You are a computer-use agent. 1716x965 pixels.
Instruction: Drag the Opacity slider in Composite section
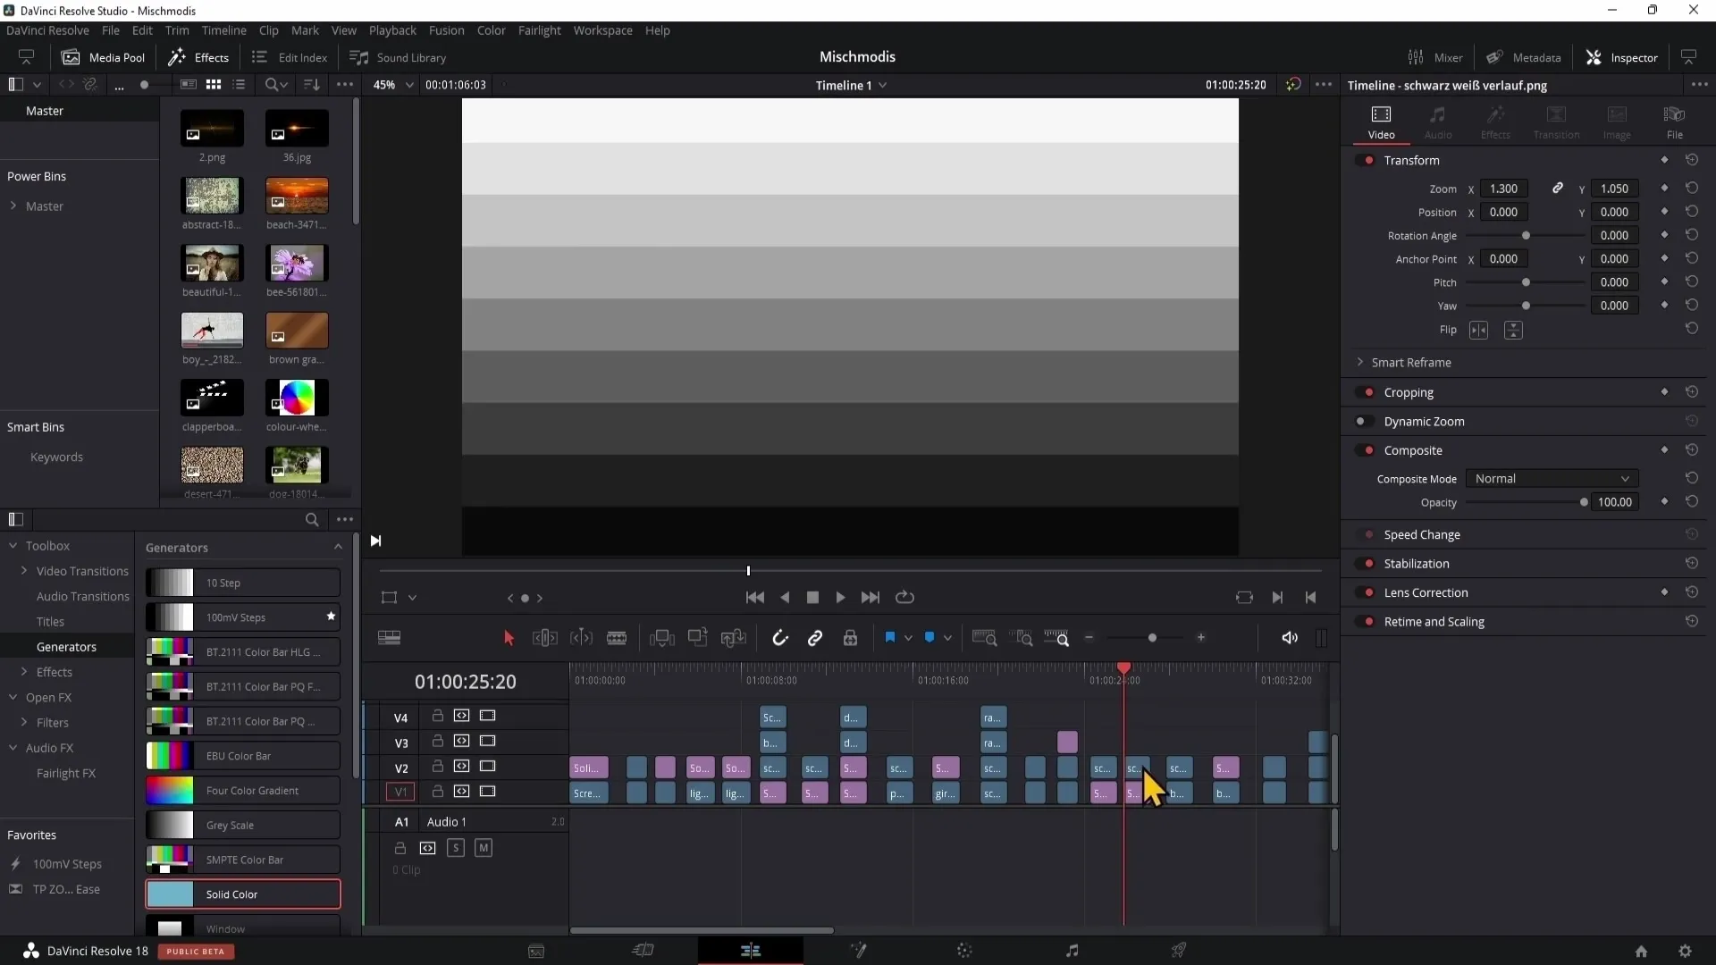point(1583,500)
